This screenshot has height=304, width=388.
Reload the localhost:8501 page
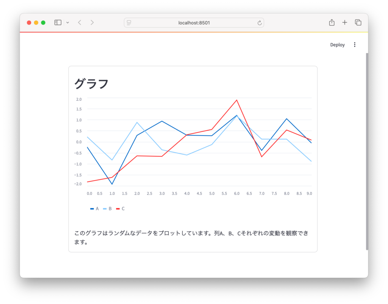coord(259,22)
